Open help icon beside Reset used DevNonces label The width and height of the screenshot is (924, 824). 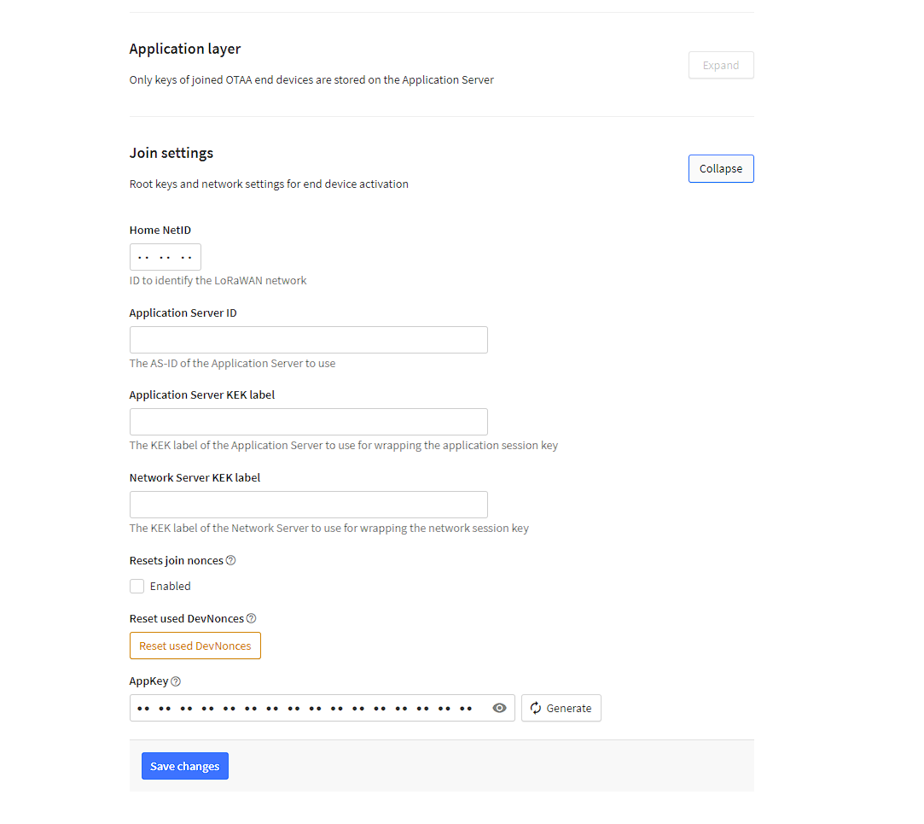coord(251,618)
